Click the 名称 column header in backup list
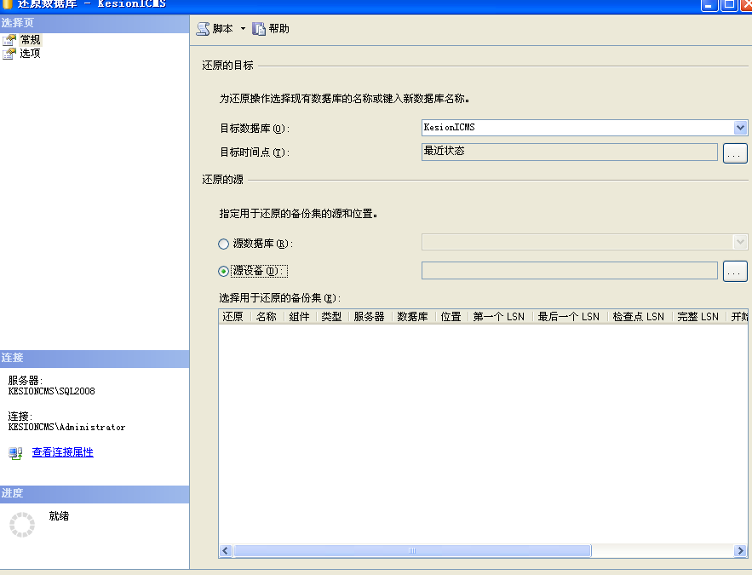The width and height of the screenshot is (752, 575). coord(267,316)
